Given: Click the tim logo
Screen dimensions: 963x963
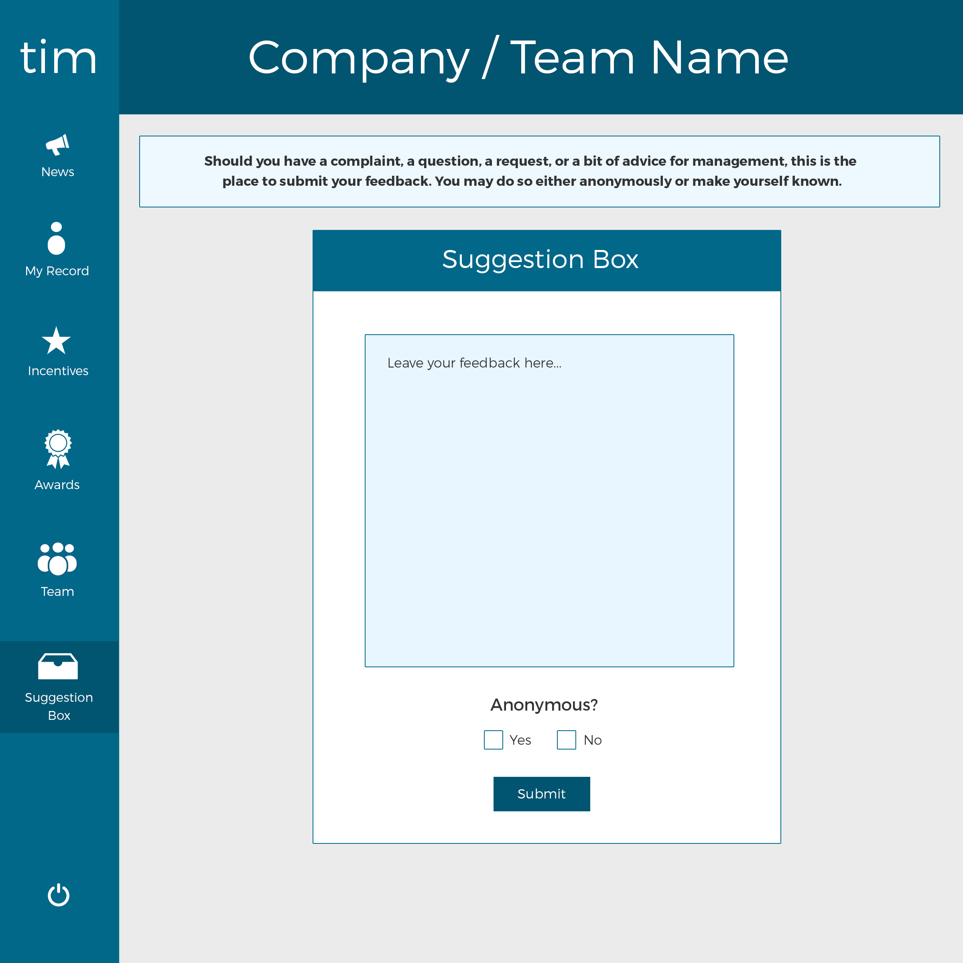Looking at the screenshot, I should coord(58,58).
